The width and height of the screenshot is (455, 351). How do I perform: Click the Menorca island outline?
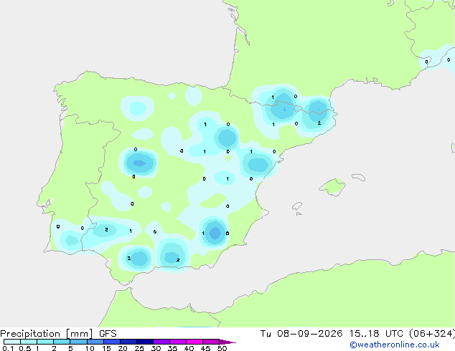[x=358, y=177]
